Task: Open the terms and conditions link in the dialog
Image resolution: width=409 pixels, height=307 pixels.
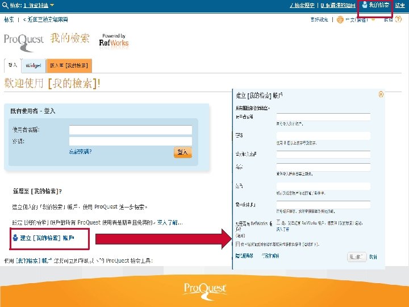Action: coord(270,256)
